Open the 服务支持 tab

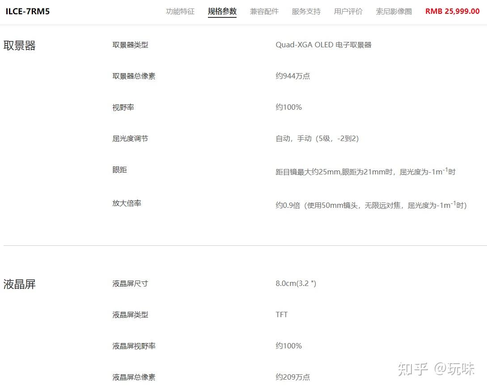point(306,12)
